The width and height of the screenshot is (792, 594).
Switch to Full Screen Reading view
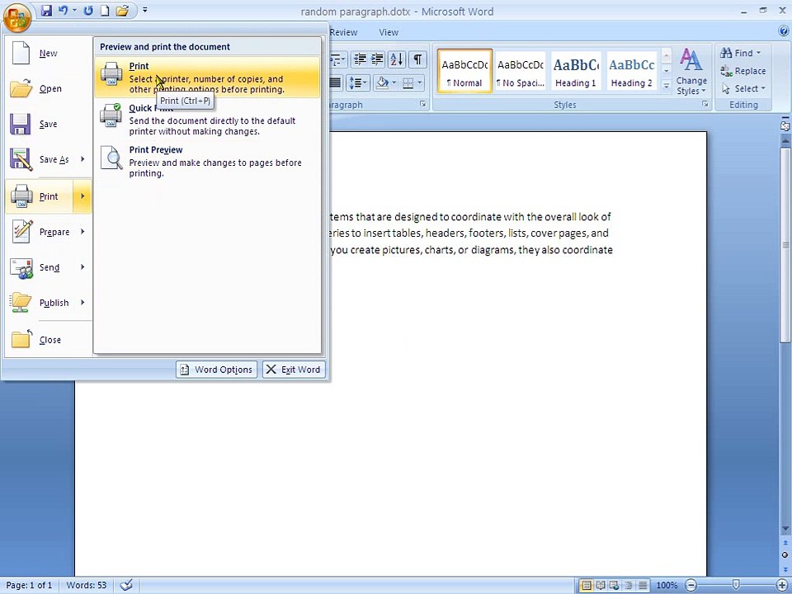600,586
